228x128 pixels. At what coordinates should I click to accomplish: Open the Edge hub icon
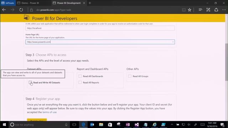(x=200, y=10)
